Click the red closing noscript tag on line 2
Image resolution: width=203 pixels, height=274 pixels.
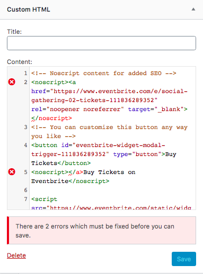[x=51, y=118]
